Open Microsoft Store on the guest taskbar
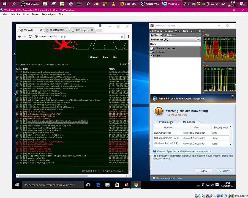This screenshot has height=198, width=248. pyautogui.click(x=117, y=185)
